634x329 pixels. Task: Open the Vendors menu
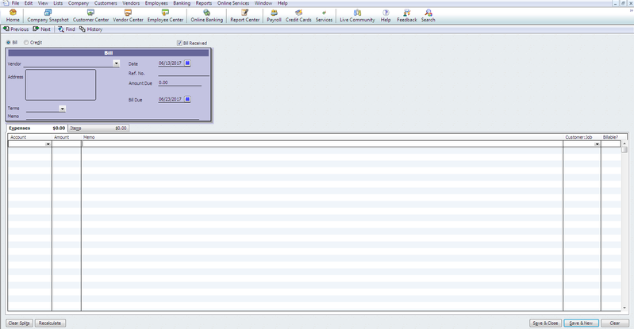[x=131, y=3]
